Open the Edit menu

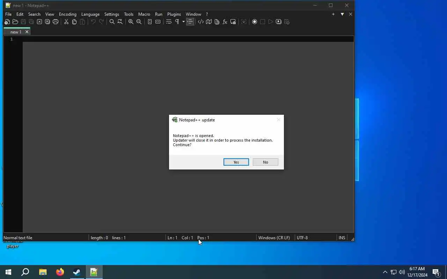coord(20,14)
